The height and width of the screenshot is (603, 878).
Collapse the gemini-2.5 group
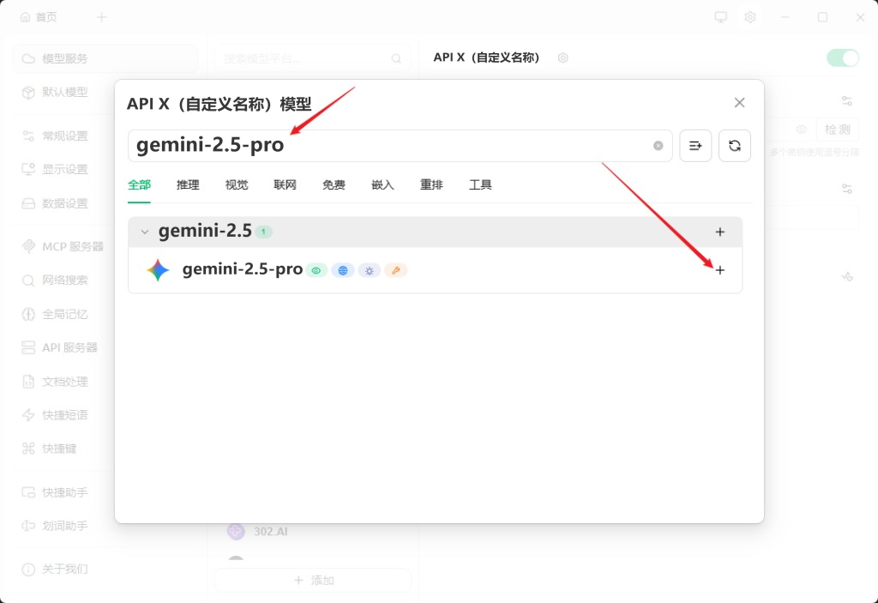[144, 232]
